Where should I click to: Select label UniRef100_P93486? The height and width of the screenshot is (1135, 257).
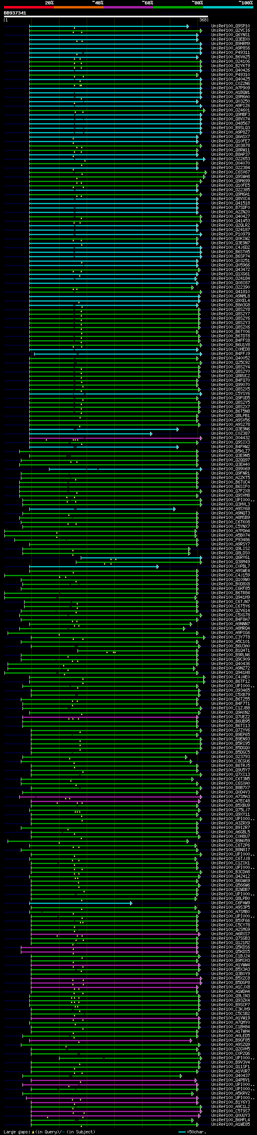(x=230, y=540)
